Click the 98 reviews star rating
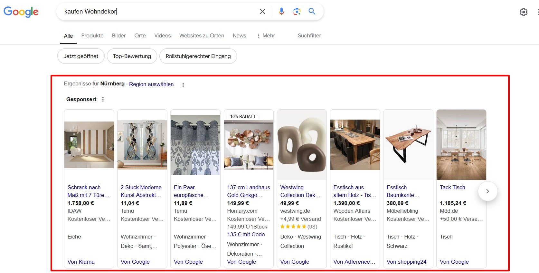The image size is (539, 273). [x=299, y=227]
